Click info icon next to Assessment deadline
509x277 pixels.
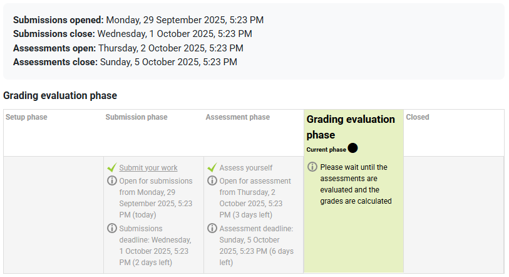[x=212, y=228]
